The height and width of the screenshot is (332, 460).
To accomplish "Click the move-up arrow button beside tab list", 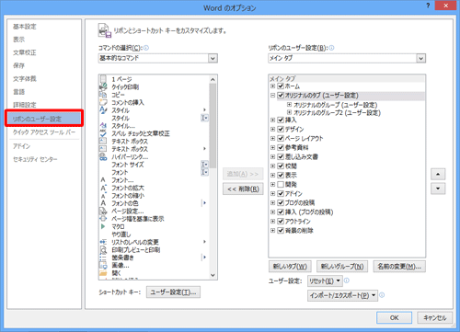I will [438, 174].
